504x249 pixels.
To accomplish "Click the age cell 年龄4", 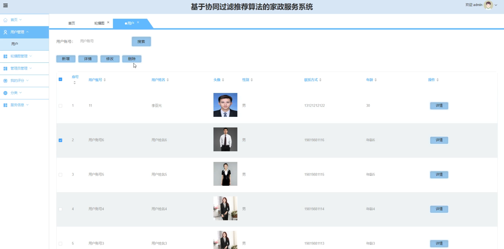I will pyautogui.click(x=370, y=209).
